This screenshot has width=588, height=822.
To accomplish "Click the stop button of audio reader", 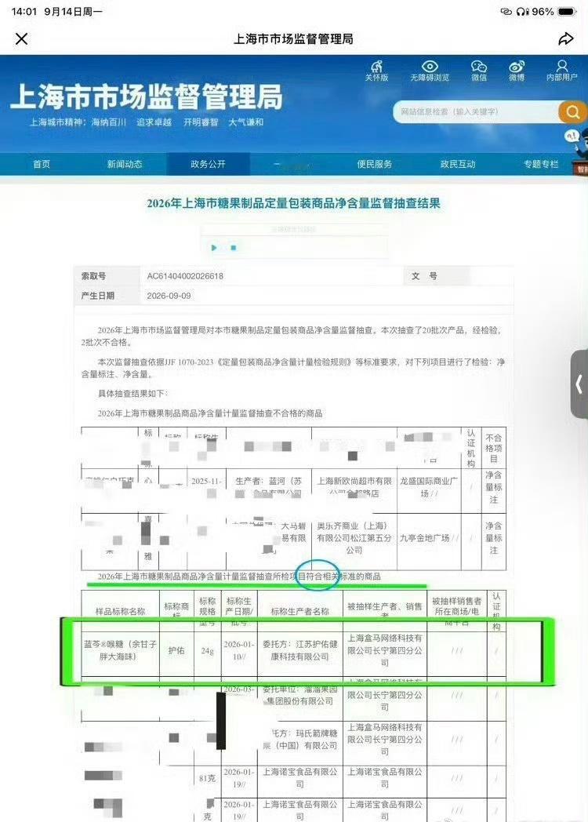I will tap(233, 247).
